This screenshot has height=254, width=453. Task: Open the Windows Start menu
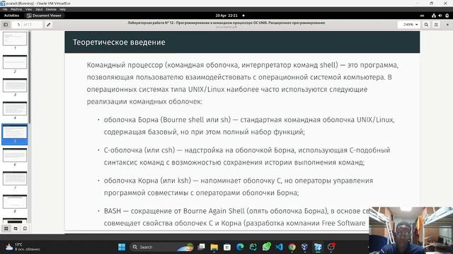coord(122,247)
